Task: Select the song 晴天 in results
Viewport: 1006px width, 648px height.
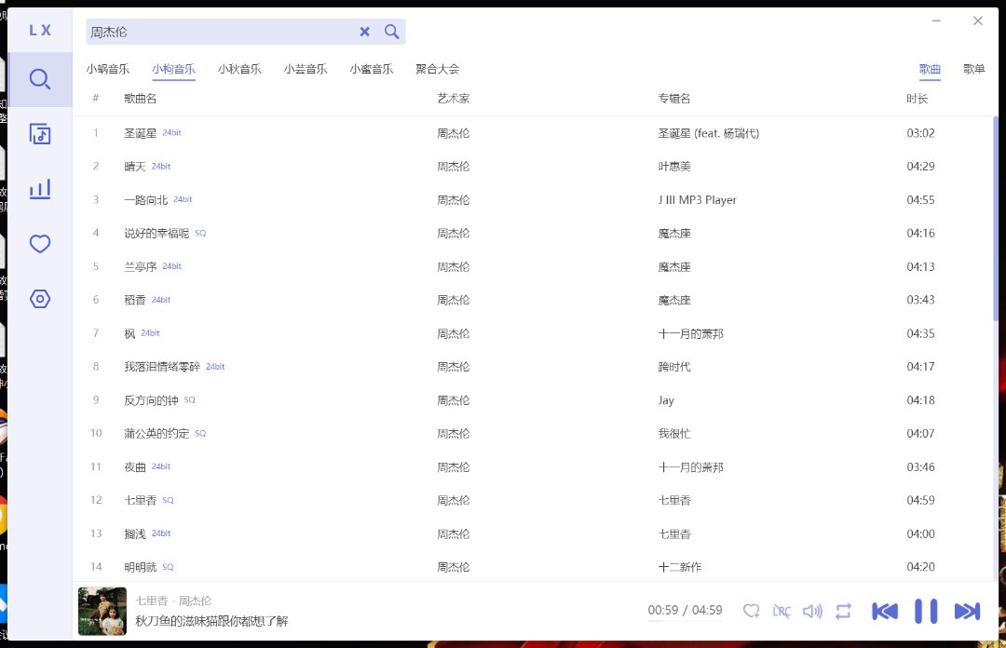Action: 135,167
